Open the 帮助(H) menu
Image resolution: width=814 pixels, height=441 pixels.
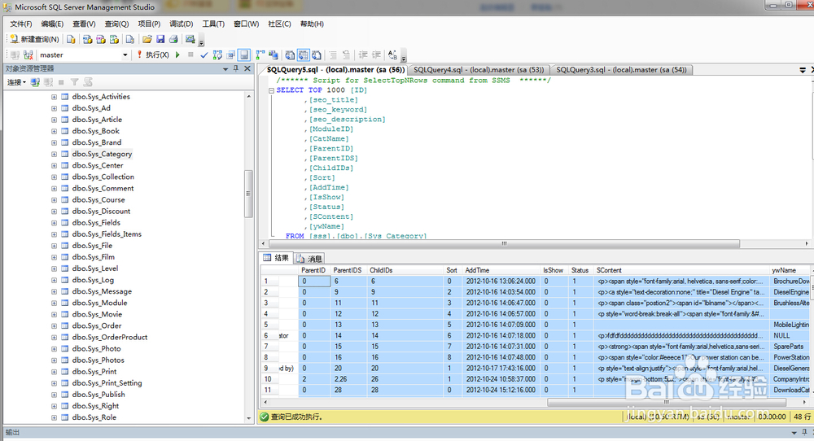point(312,24)
